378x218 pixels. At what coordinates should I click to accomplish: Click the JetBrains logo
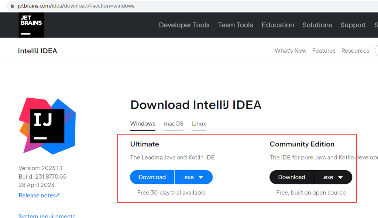[x=31, y=25]
